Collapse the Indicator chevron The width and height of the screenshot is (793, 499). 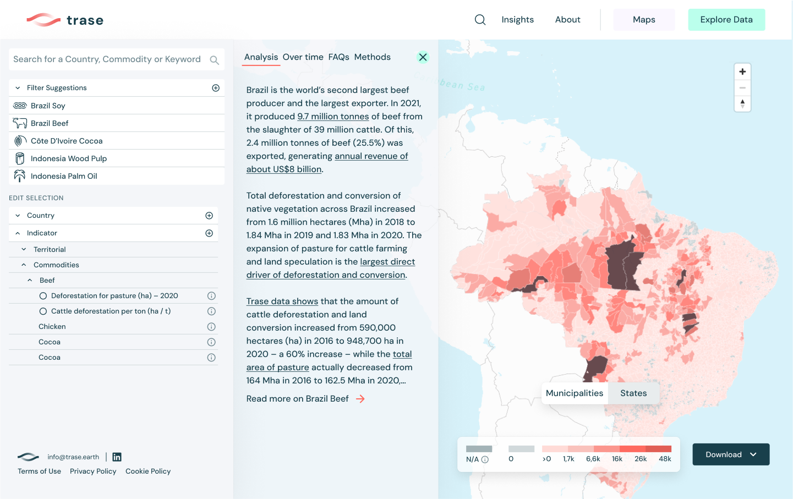(18, 233)
